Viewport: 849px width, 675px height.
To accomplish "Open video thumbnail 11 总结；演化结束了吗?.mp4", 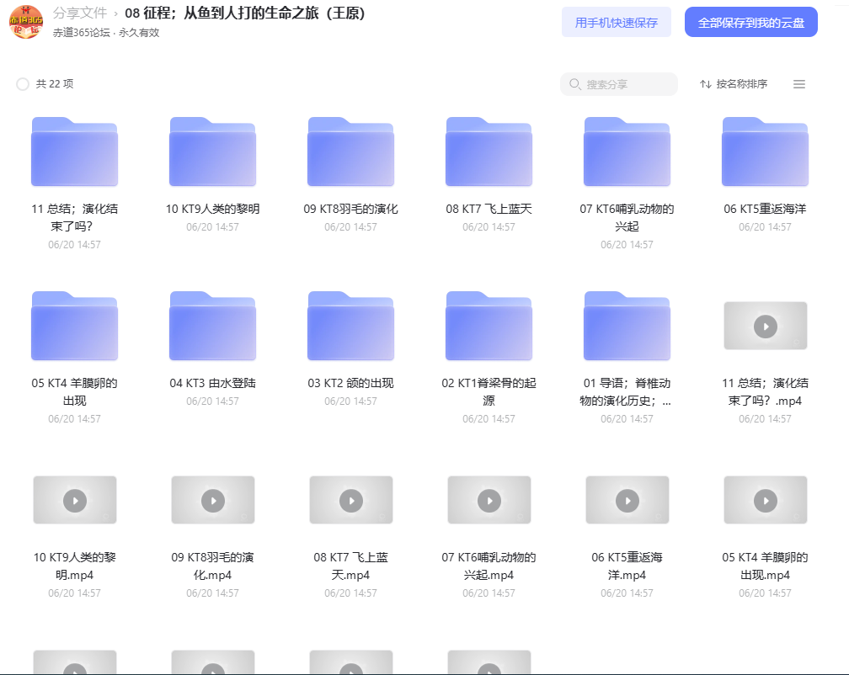I will pyautogui.click(x=765, y=327).
